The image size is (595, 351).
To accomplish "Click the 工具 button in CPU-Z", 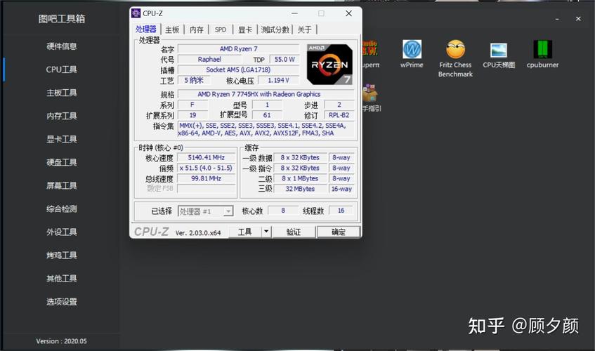I will click(x=244, y=232).
